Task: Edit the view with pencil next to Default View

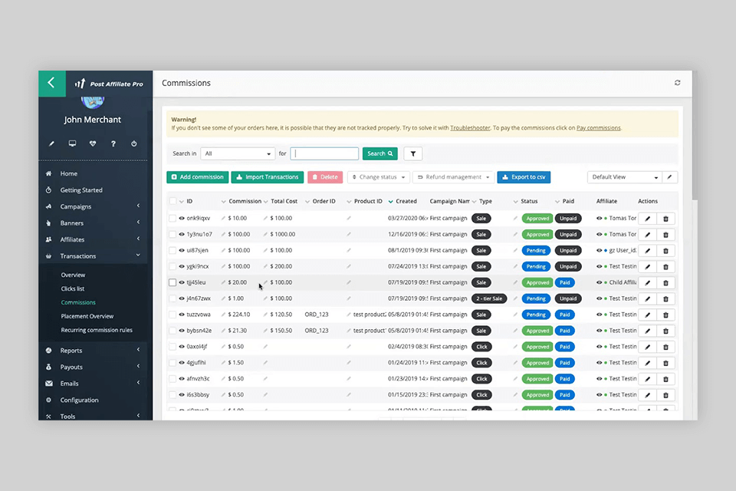Action: [x=670, y=177]
